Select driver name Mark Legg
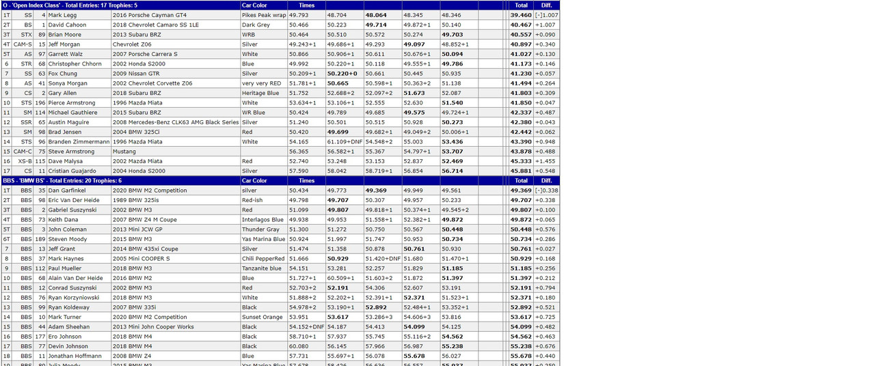 63,15
